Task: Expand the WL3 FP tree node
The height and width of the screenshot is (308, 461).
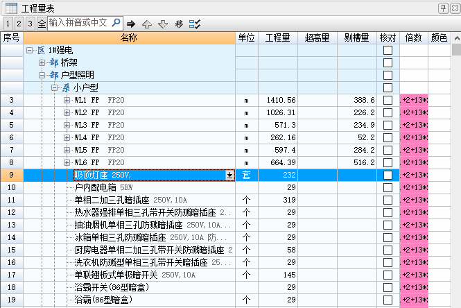Action: pyautogui.click(x=67, y=126)
